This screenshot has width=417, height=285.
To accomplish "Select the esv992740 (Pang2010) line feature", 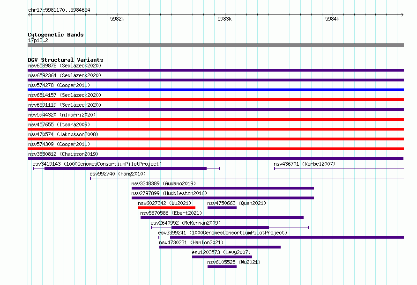I will coord(247,178).
